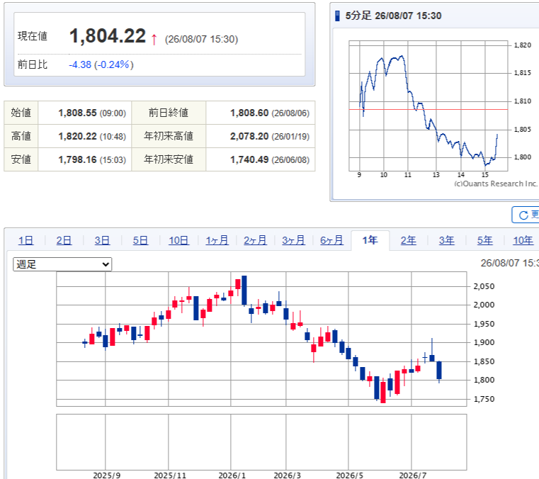
Task: Click the 前日比 label
Action: 33,64
